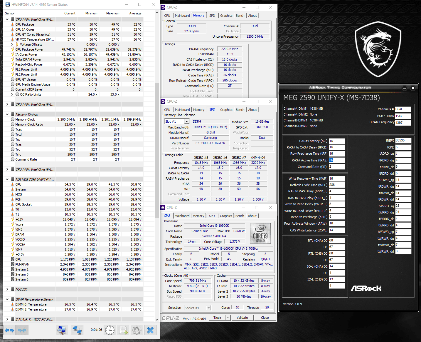Expand the S.M.A.R.T.: WDC PC SN group
The width and height of the screenshot is (421, 342).
click(x=7, y=319)
